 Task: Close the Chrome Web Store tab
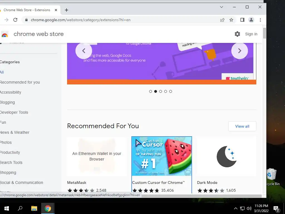[56, 10]
